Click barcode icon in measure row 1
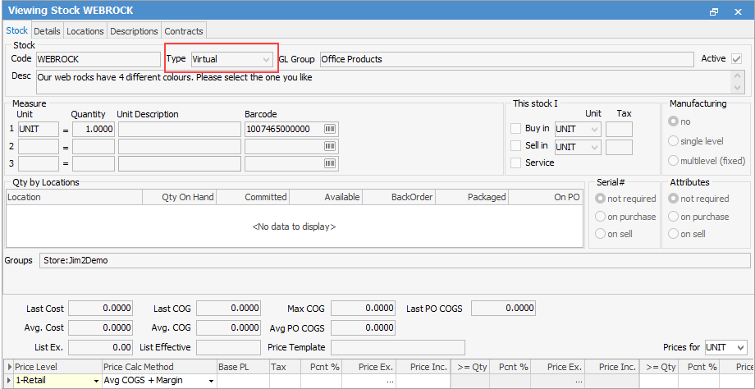Viewport: 755px width, 389px height. [331, 130]
